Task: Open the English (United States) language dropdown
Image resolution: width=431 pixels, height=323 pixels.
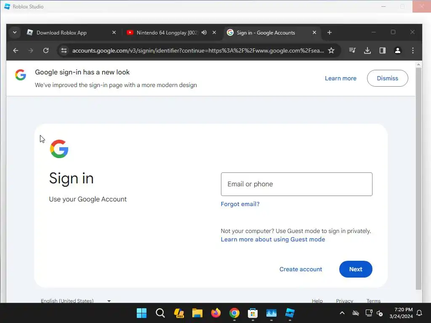Action: click(x=76, y=301)
